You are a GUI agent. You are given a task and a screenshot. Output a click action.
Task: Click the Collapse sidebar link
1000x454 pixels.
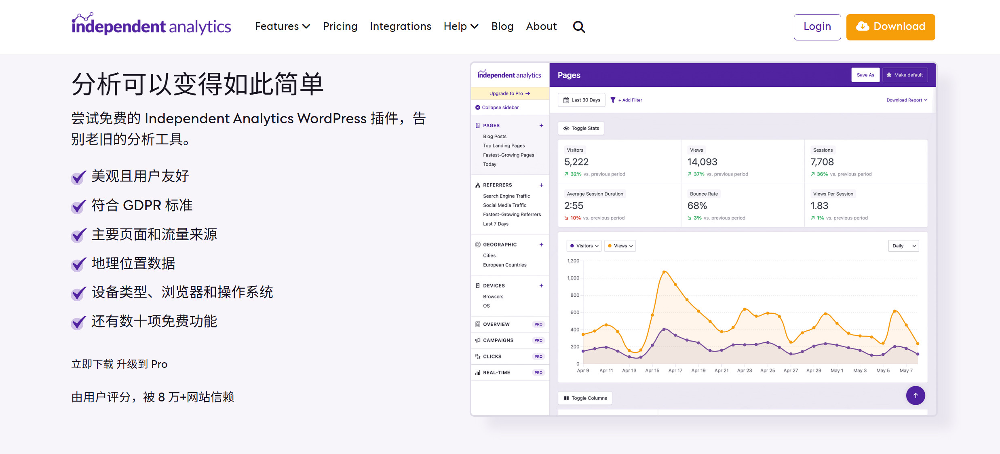pos(497,108)
